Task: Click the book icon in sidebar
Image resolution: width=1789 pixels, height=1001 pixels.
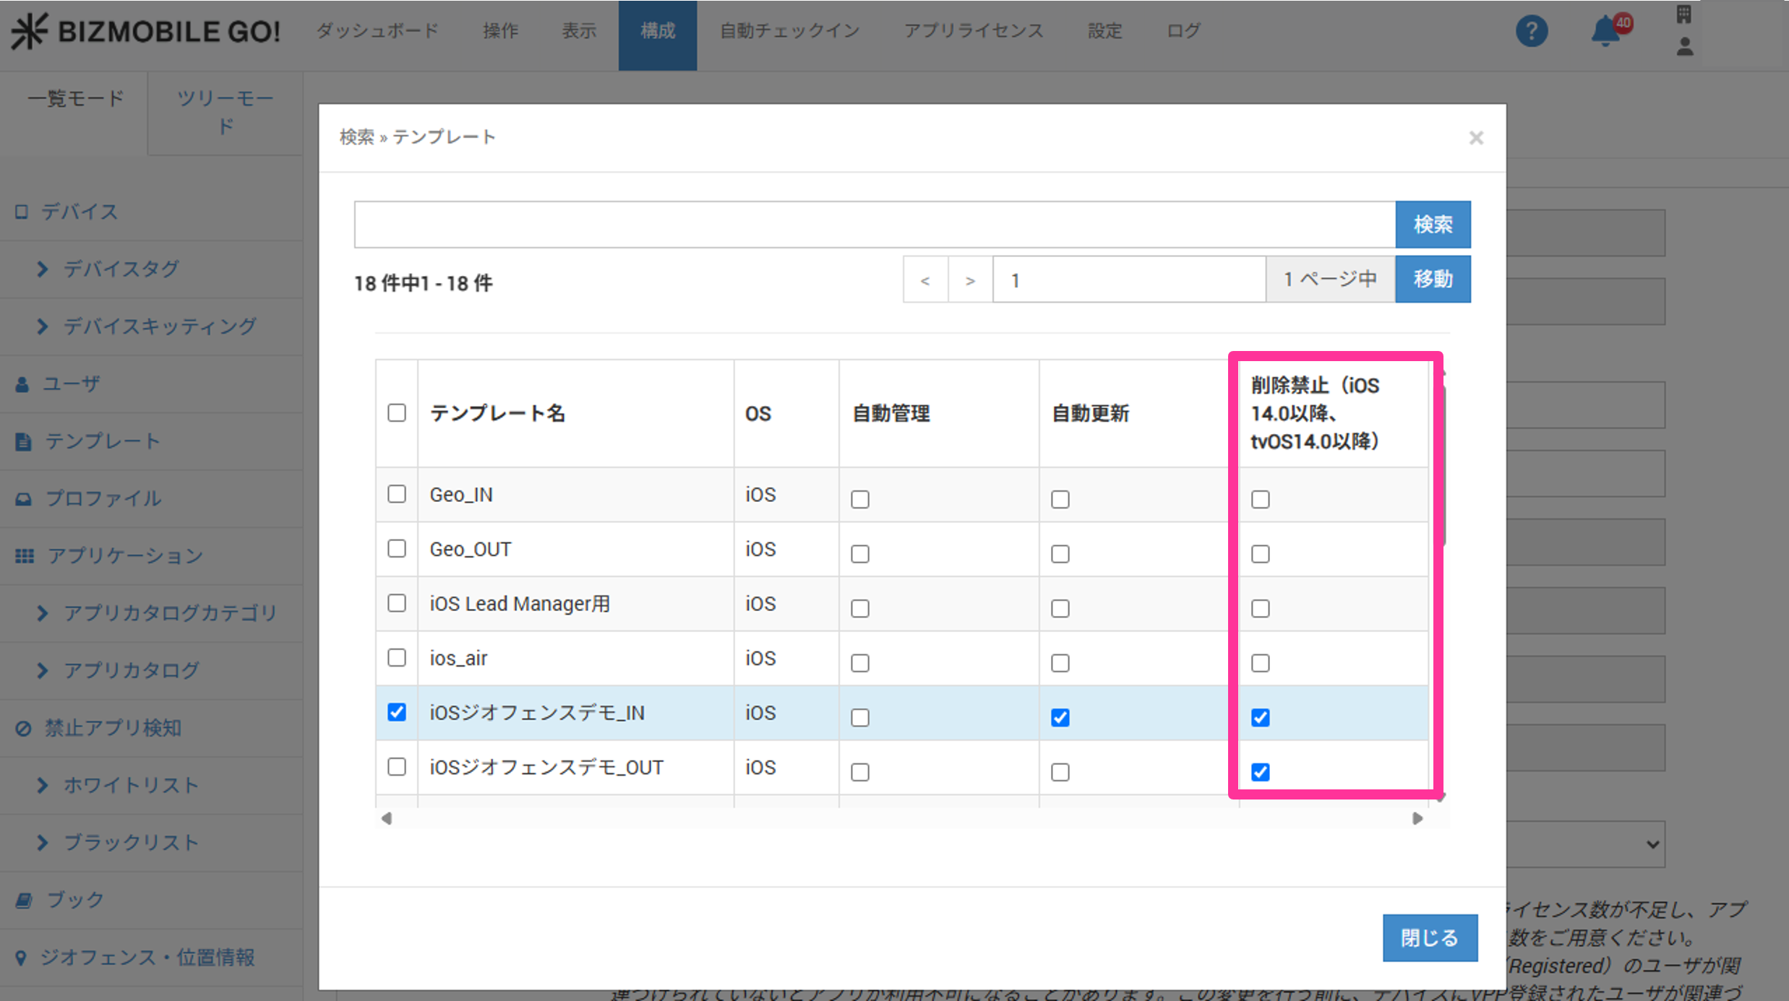Action: 23,900
